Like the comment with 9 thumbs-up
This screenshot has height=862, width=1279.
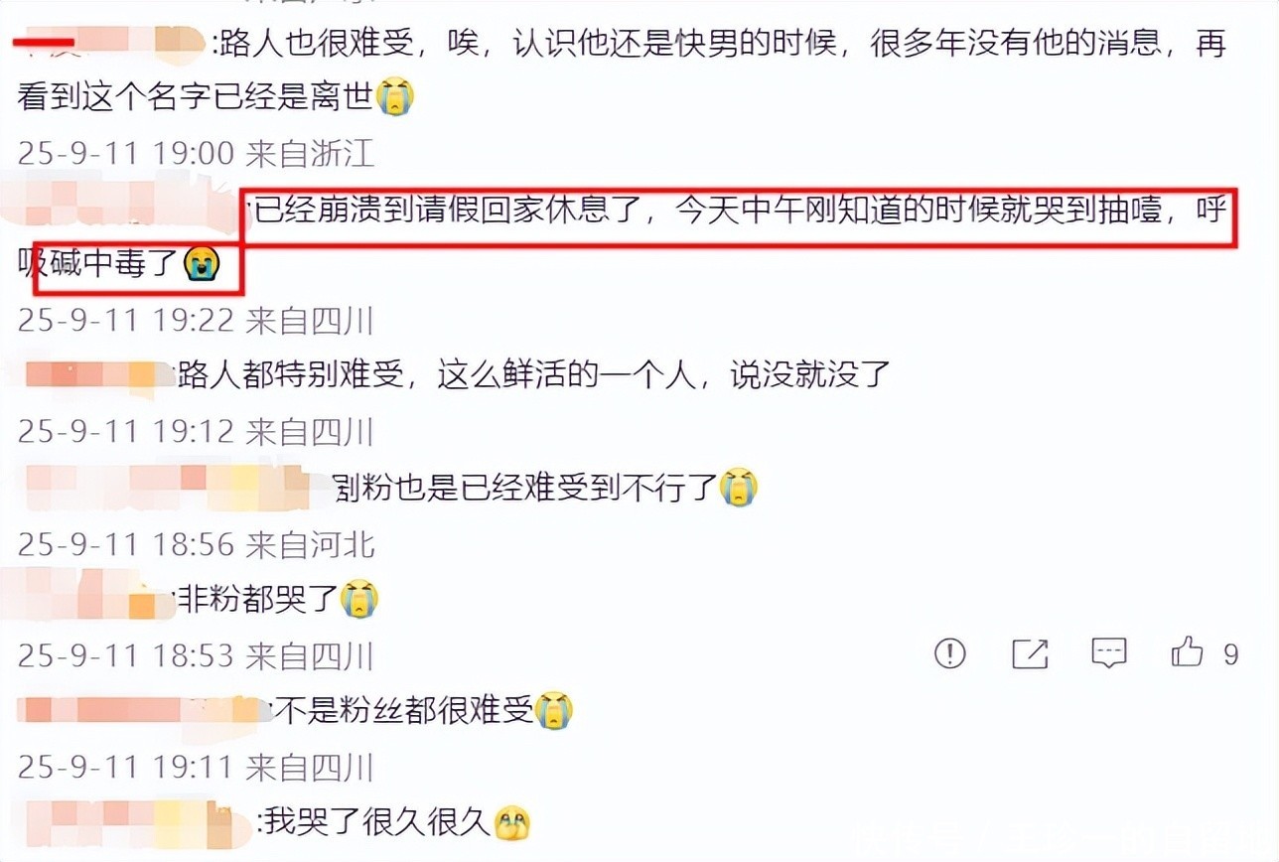pyautogui.click(x=1187, y=652)
